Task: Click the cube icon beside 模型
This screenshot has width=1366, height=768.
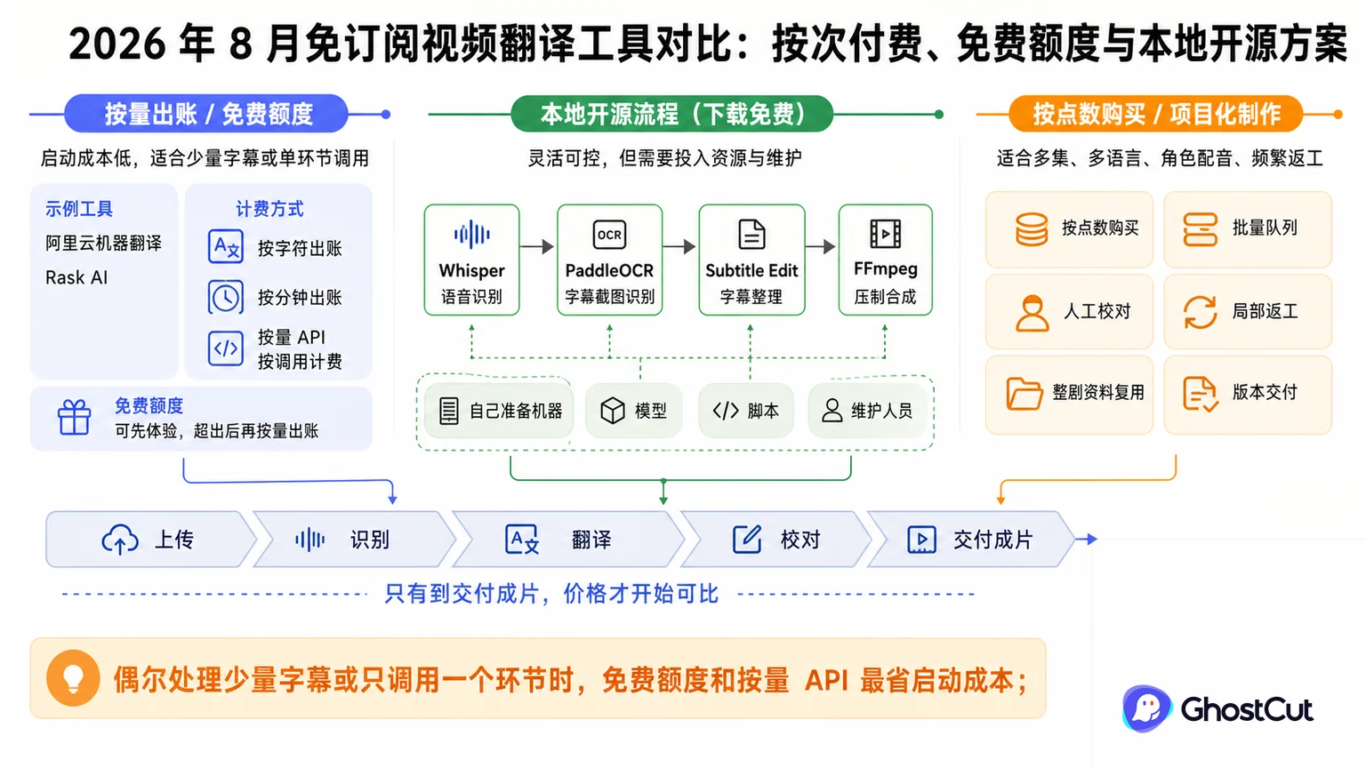Action: pyautogui.click(x=612, y=411)
